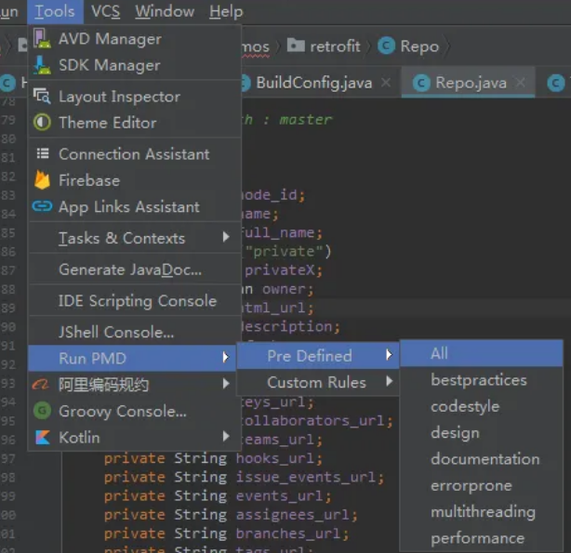Expand the Kotlin submenu arrow
The image size is (571, 553).
click(226, 436)
